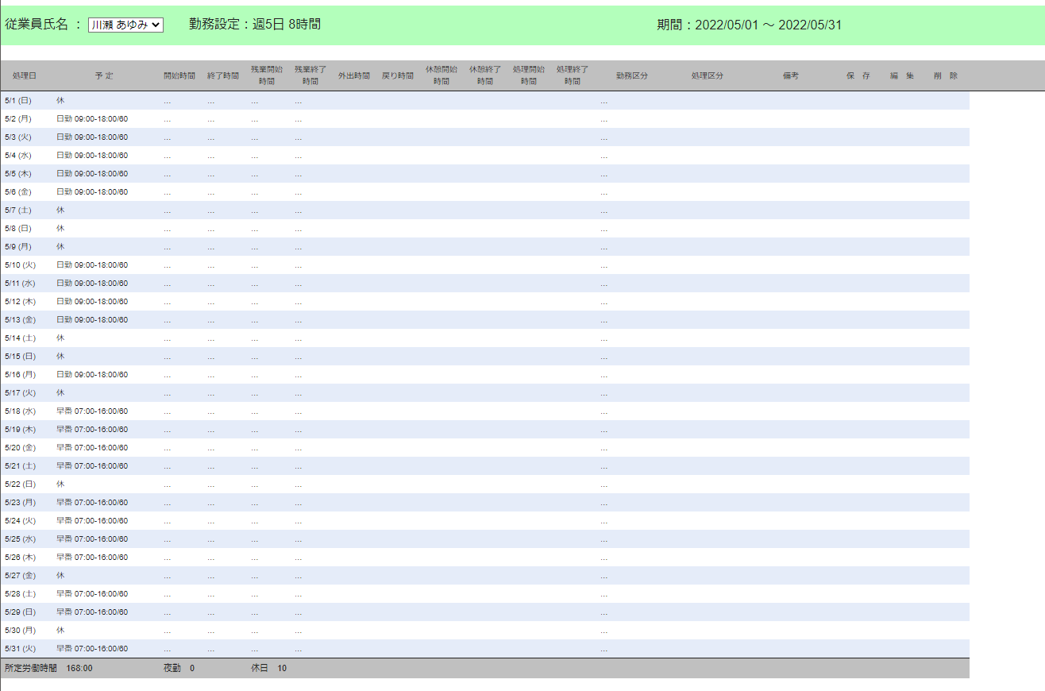The image size is (1045, 691).
Task: Click the 編集 column header
Action: (901, 76)
